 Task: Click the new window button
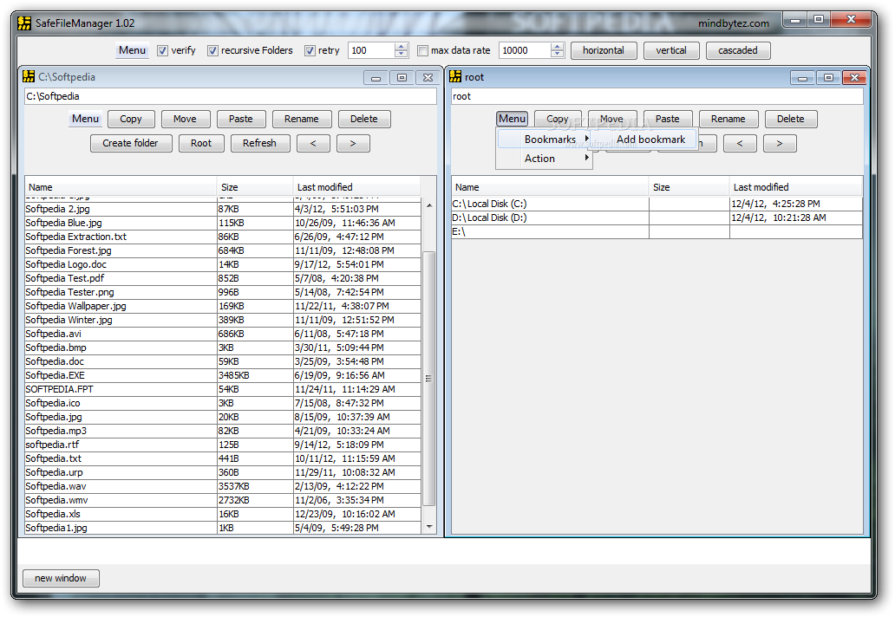pyautogui.click(x=61, y=578)
